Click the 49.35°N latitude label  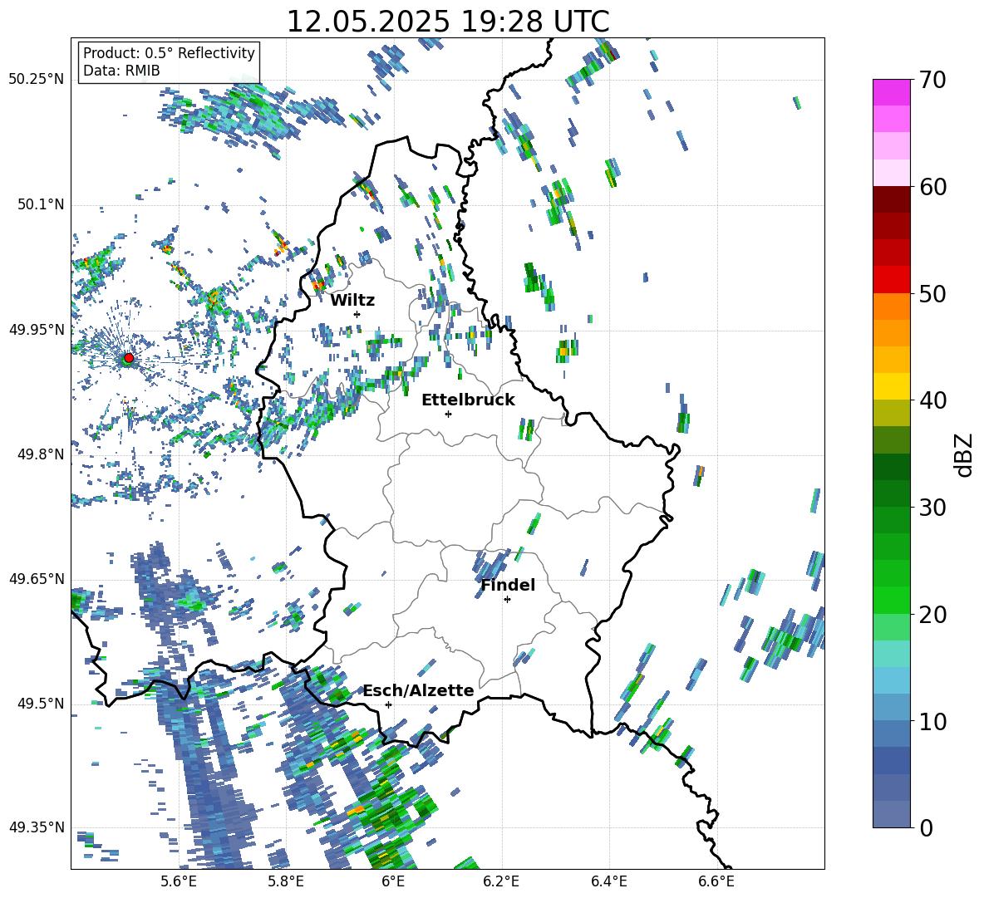(37, 827)
